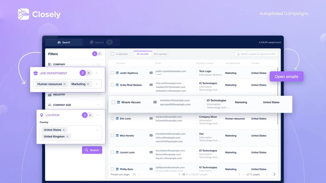Viewport: 326px width, 183px height.
Task: Open LinkedIn icon for Erin Levin
Action: point(117,118)
